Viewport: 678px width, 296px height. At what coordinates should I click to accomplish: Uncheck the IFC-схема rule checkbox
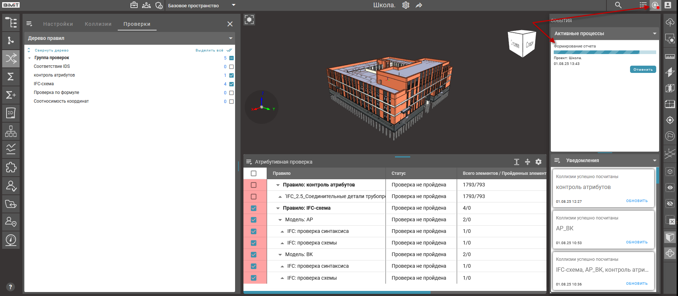point(231,84)
